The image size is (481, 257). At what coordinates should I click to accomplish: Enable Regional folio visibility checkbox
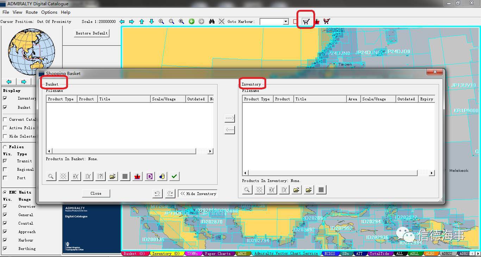[5, 169]
